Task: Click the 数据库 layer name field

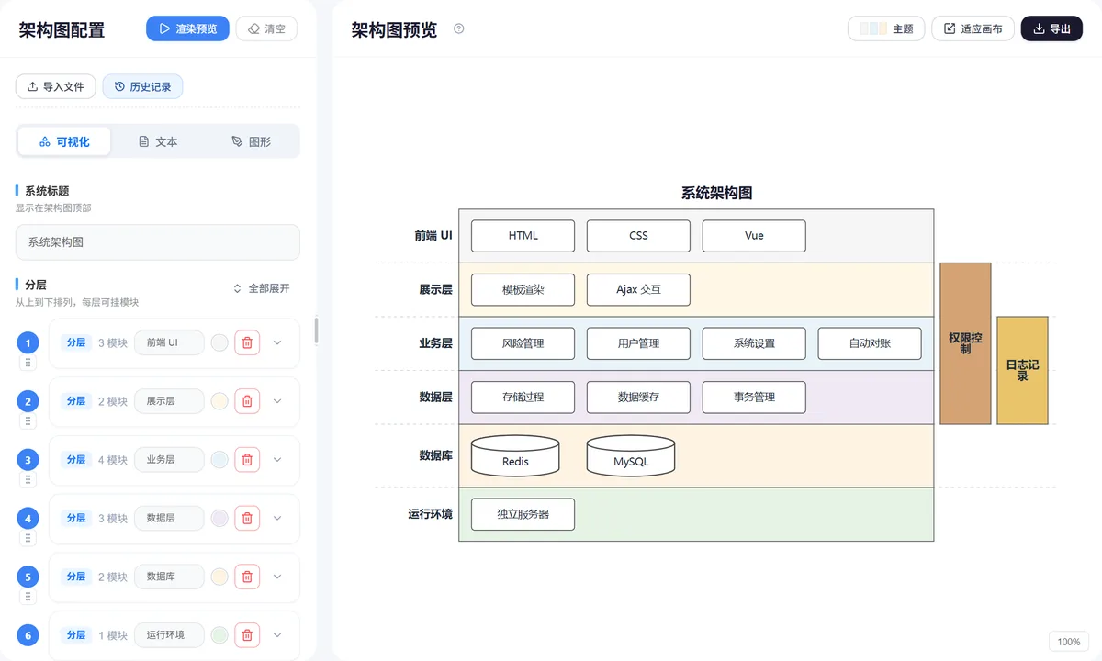Action: [169, 577]
